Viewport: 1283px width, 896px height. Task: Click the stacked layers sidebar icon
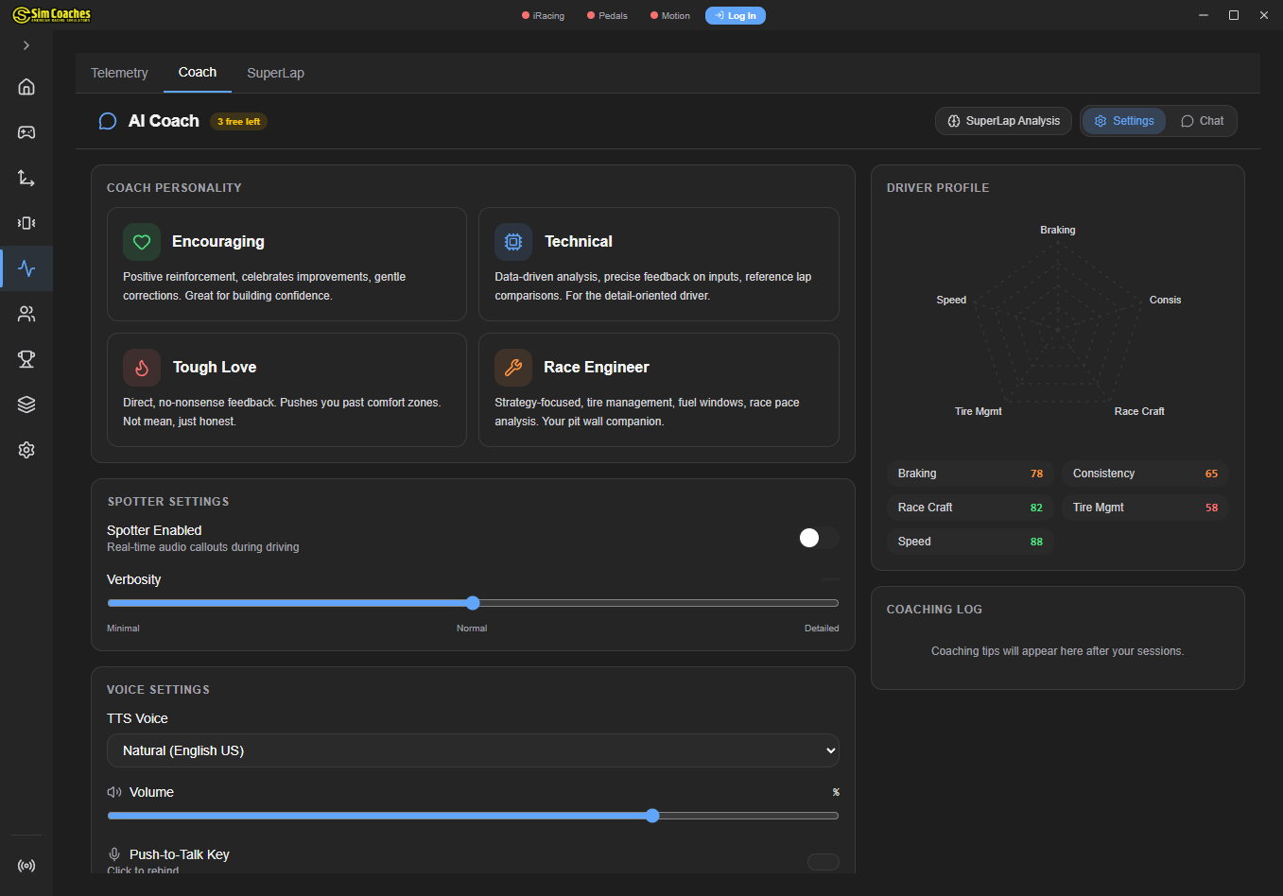[x=26, y=405]
